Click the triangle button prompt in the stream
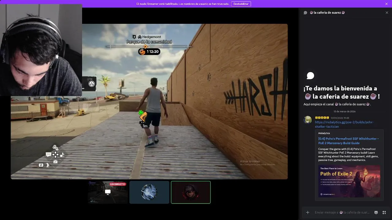 pyautogui.click(x=92, y=84)
